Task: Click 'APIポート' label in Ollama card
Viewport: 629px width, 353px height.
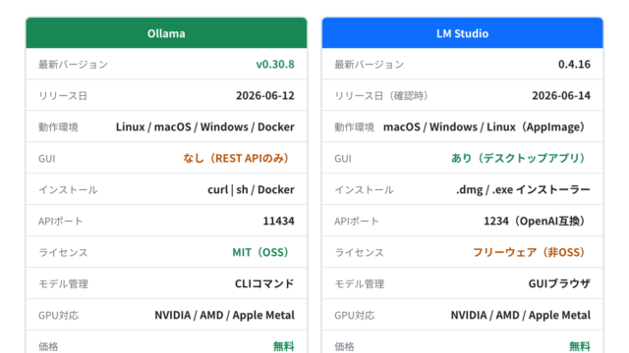Action: (x=61, y=222)
